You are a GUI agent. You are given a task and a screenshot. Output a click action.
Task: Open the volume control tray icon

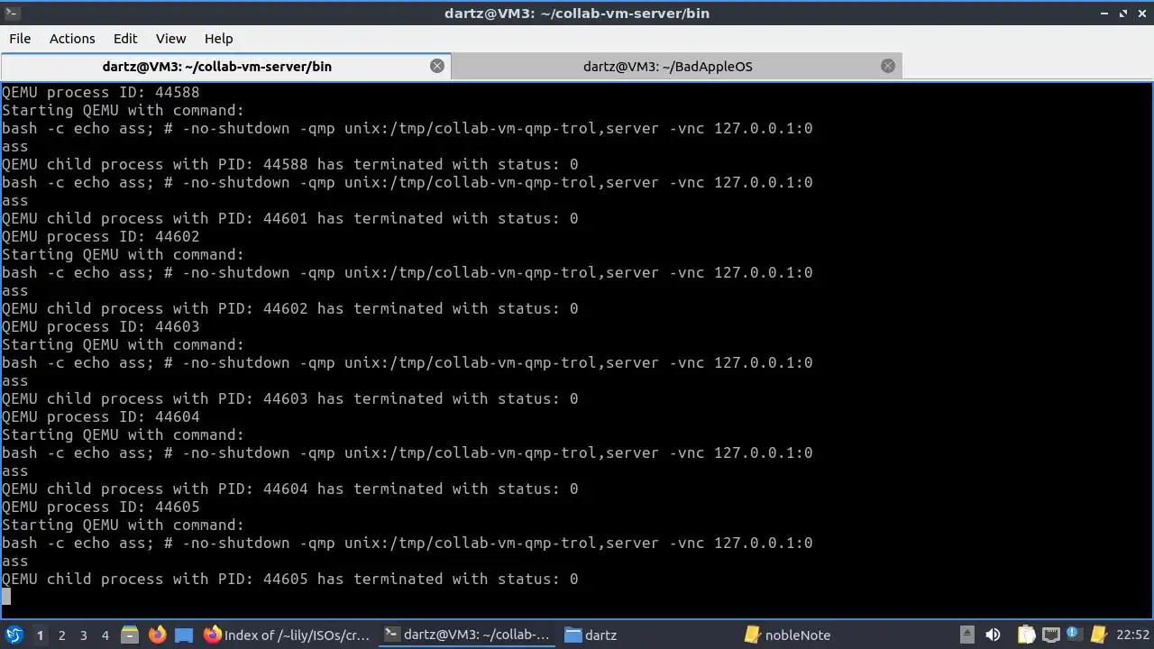pyautogui.click(x=994, y=635)
